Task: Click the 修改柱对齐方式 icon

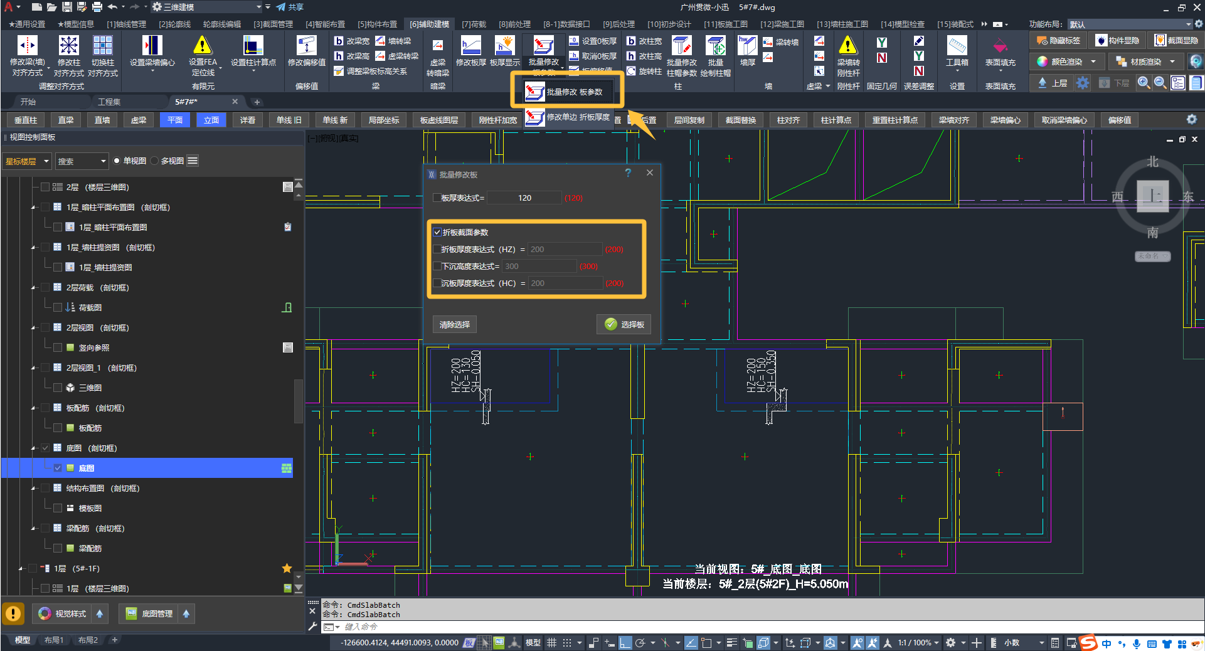Action: pos(68,46)
